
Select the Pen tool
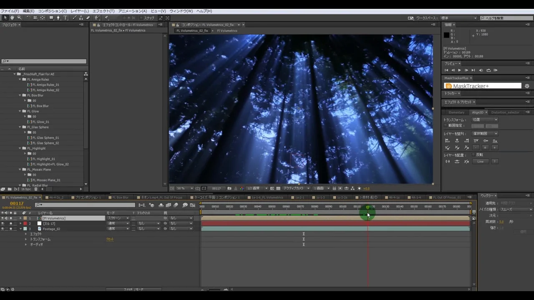pyautogui.click(x=58, y=18)
